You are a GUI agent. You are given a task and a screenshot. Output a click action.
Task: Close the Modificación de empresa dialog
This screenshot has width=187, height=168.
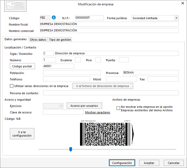click(182, 3)
